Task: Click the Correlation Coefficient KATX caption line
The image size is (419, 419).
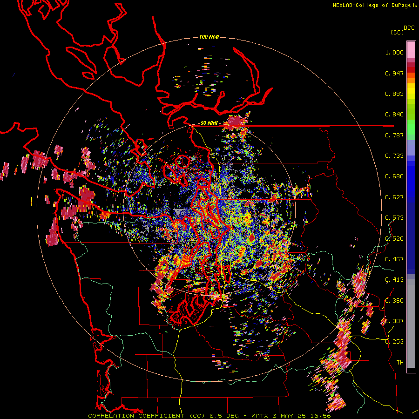Action: (209, 416)
